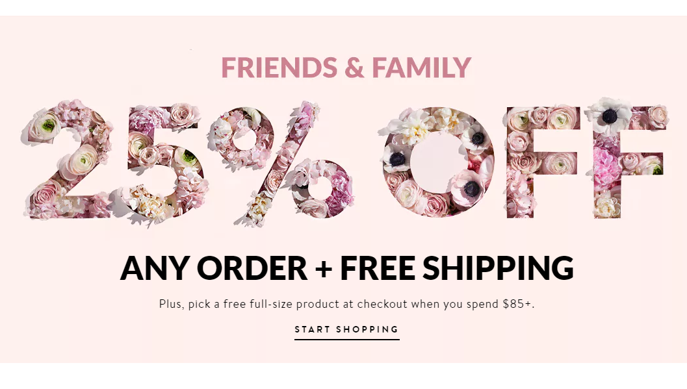The height and width of the screenshot is (389, 687).
Task: Select the FRIENDS & FAMILY heading
Action: click(x=346, y=68)
